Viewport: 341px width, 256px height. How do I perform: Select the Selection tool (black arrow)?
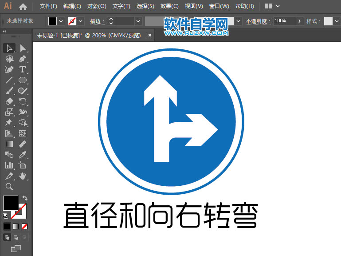tap(9, 48)
